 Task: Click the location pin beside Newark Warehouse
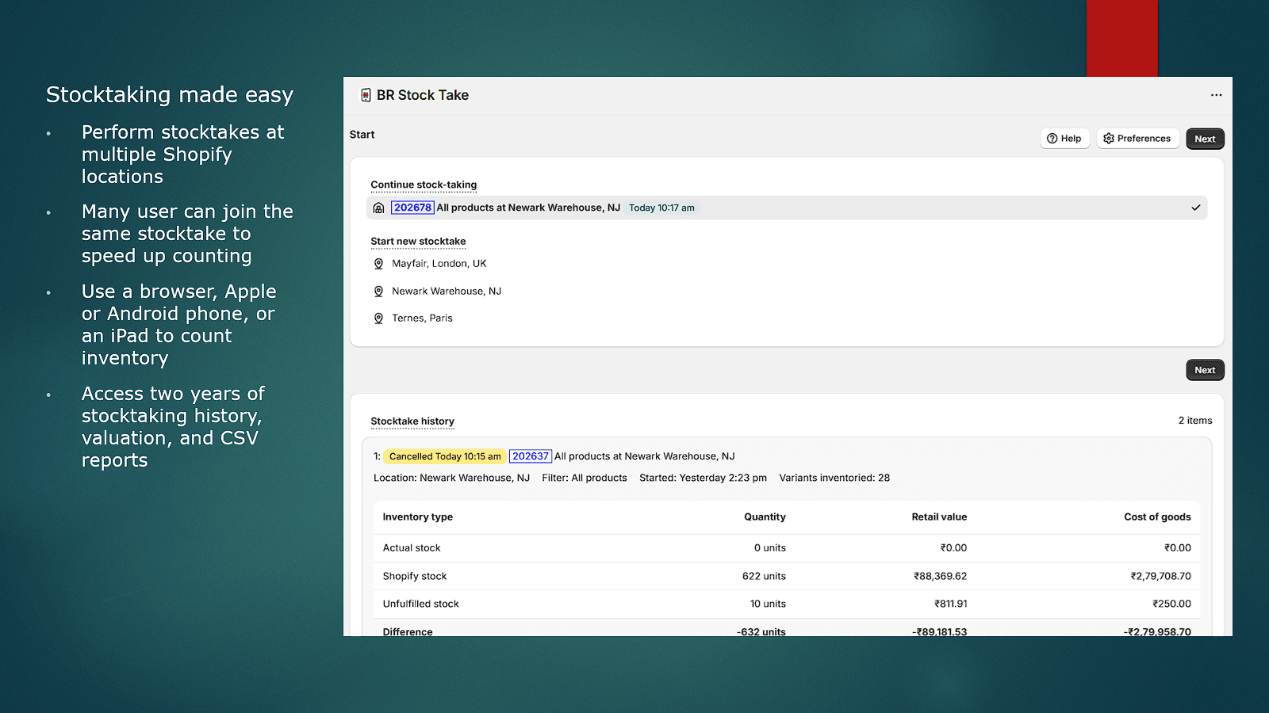point(379,292)
